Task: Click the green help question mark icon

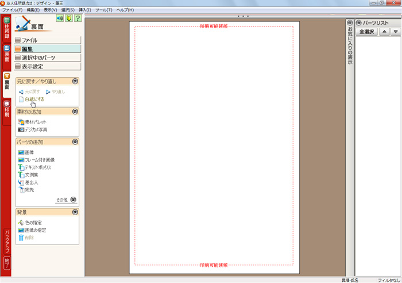Action: point(78,18)
